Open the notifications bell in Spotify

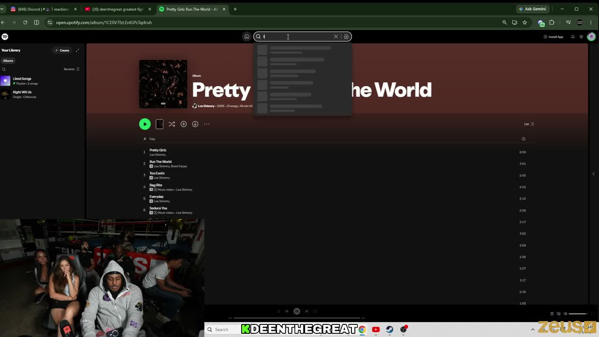coord(573,37)
